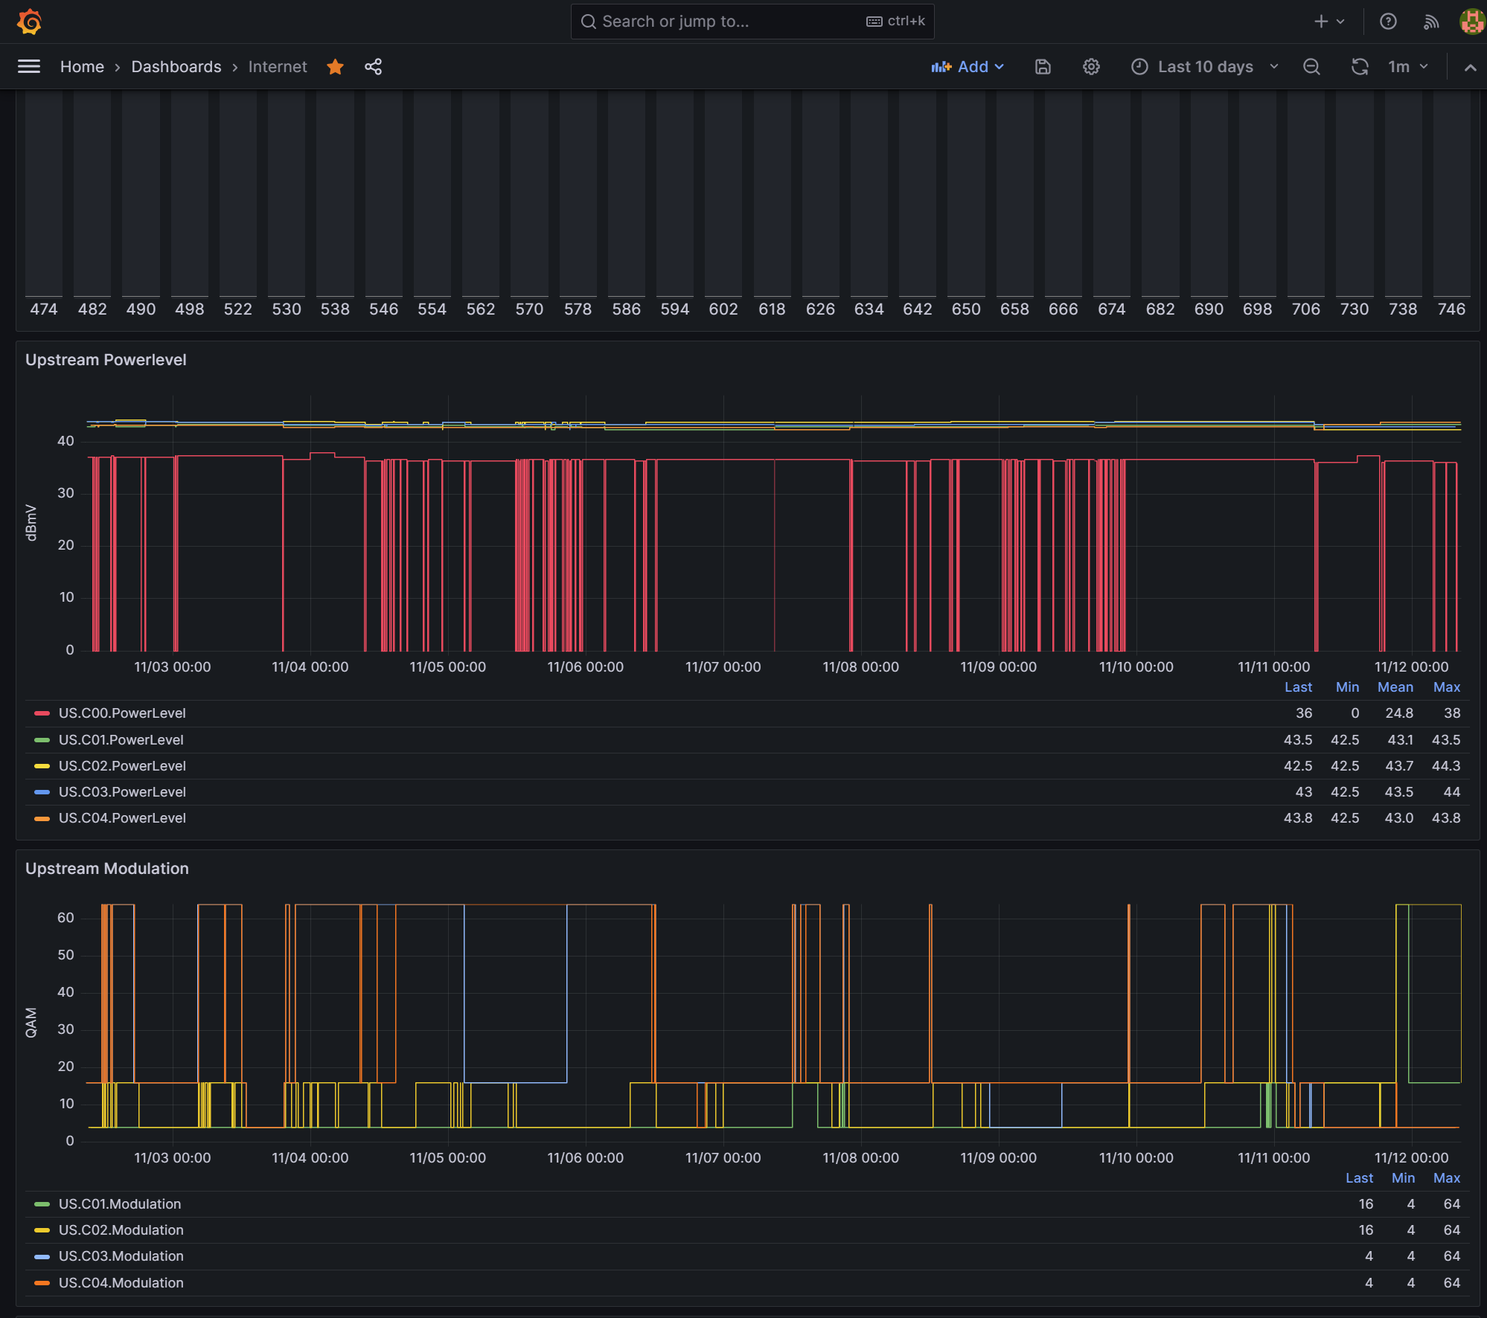The width and height of the screenshot is (1487, 1318).
Task: Open the help question-mark menu
Action: (x=1388, y=22)
